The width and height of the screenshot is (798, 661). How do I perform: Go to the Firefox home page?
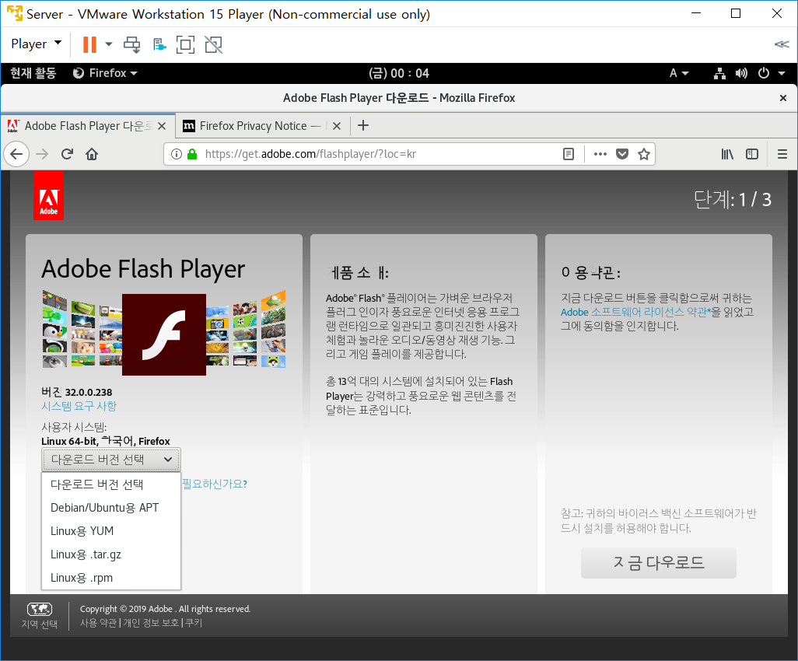click(92, 154)
